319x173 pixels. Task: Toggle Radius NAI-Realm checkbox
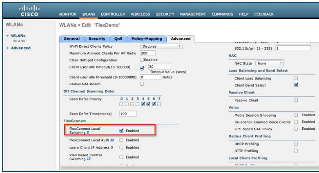click(x=142, y=84)
